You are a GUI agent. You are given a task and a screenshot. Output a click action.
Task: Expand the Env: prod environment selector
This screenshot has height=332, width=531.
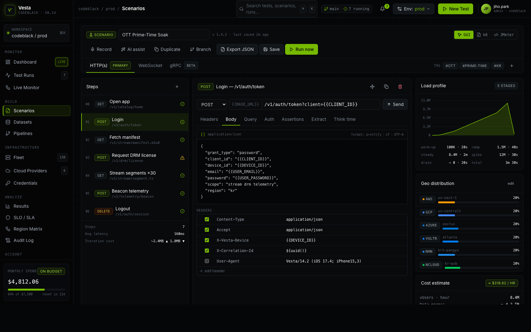413,9
